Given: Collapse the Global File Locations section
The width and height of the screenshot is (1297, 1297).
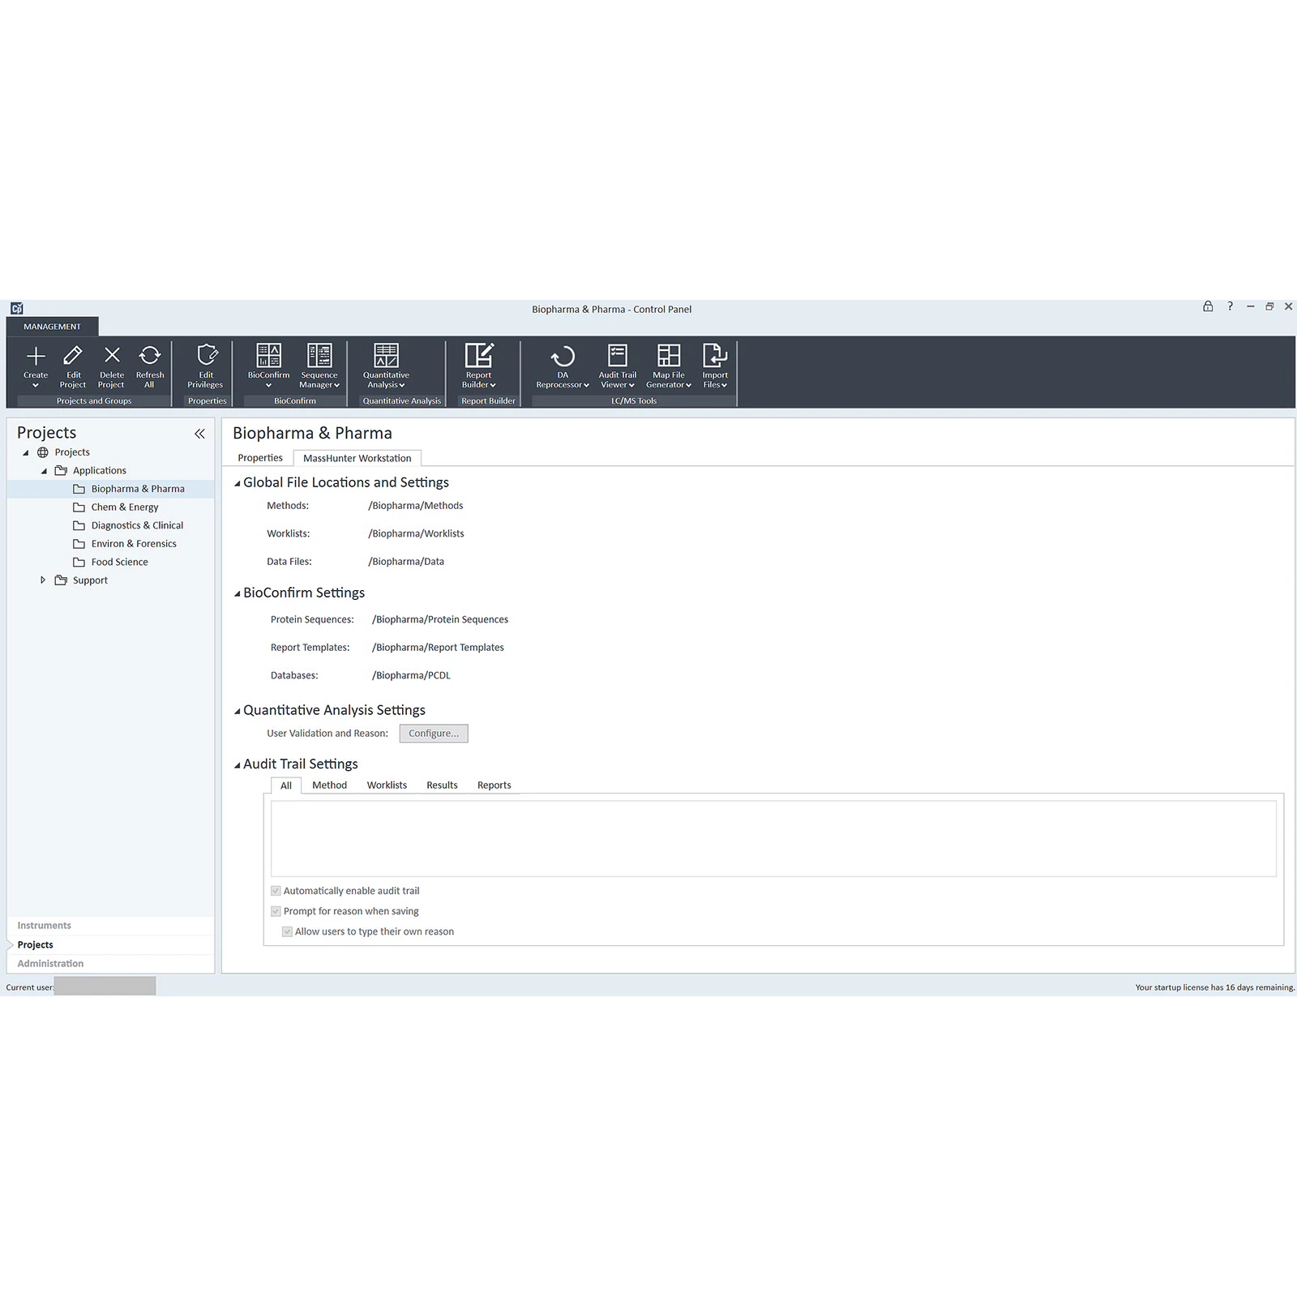Looking at the screenshot, I should point(238,483).
